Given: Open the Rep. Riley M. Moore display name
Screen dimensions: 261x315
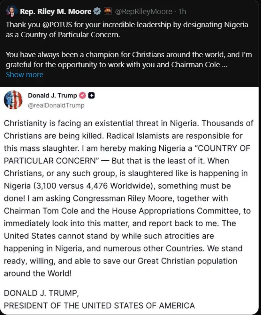Looking at the screenshot, I should point(55,12).
